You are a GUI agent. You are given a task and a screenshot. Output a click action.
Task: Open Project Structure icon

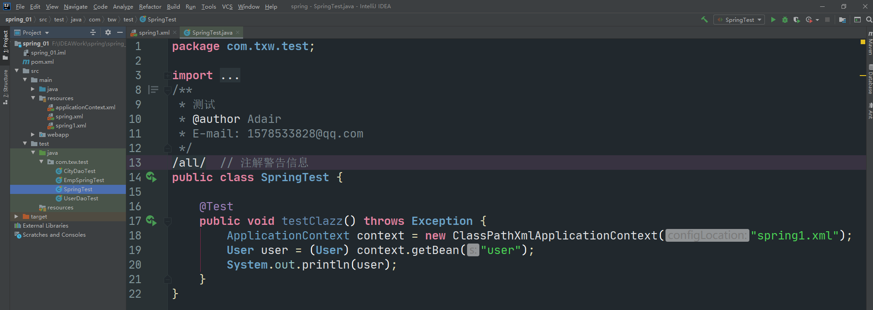(x=842, y=20)
